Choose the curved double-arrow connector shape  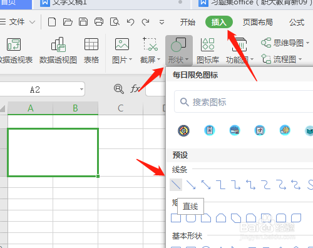pos(296,185)
